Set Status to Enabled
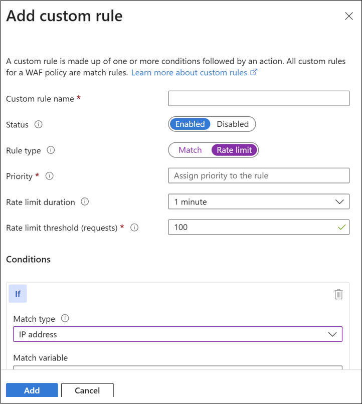Viewport: 362px width, 404px height. click(190, 124)
